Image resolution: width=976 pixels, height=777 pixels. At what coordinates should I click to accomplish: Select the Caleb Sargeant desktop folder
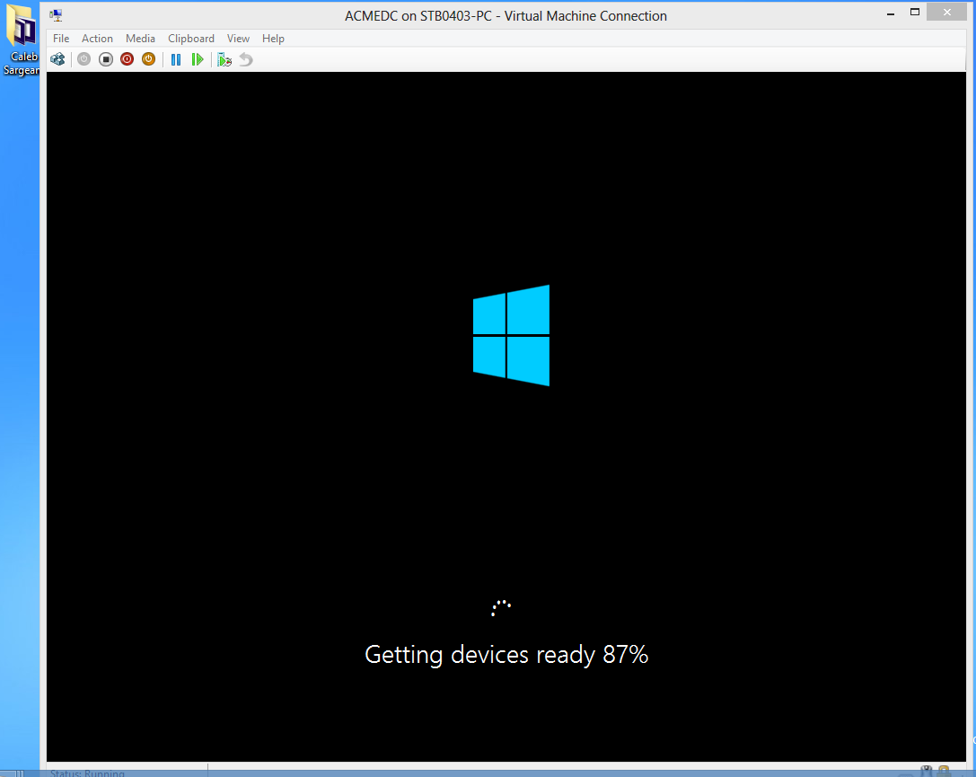22,40
